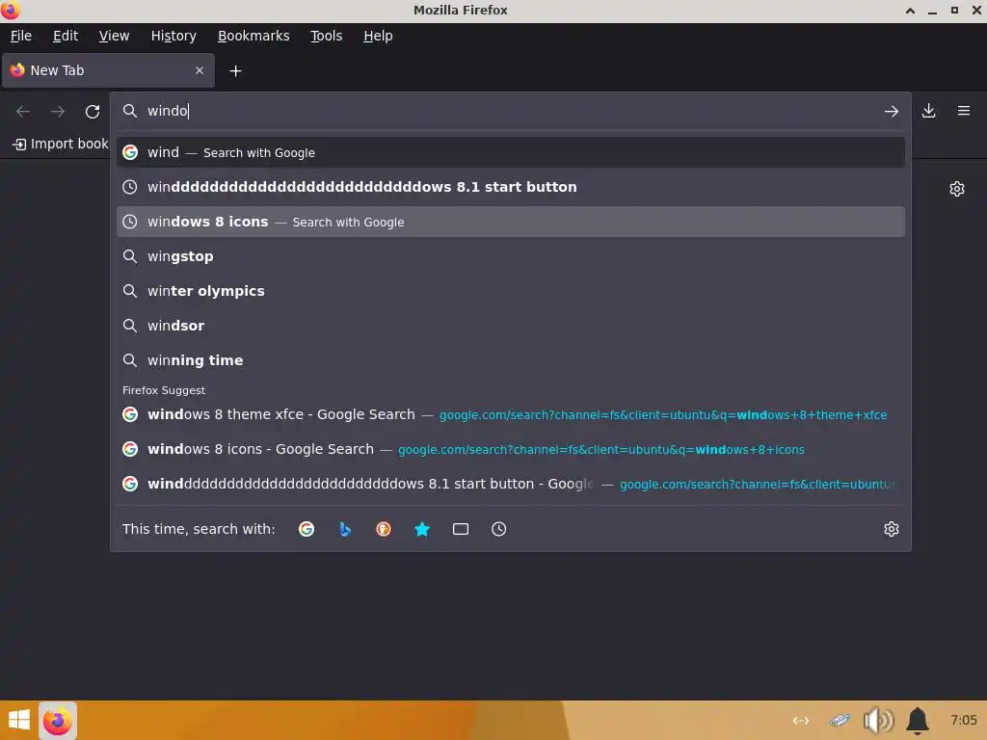Search this time with DuckDuckGo icon

[x=384, y=529]
